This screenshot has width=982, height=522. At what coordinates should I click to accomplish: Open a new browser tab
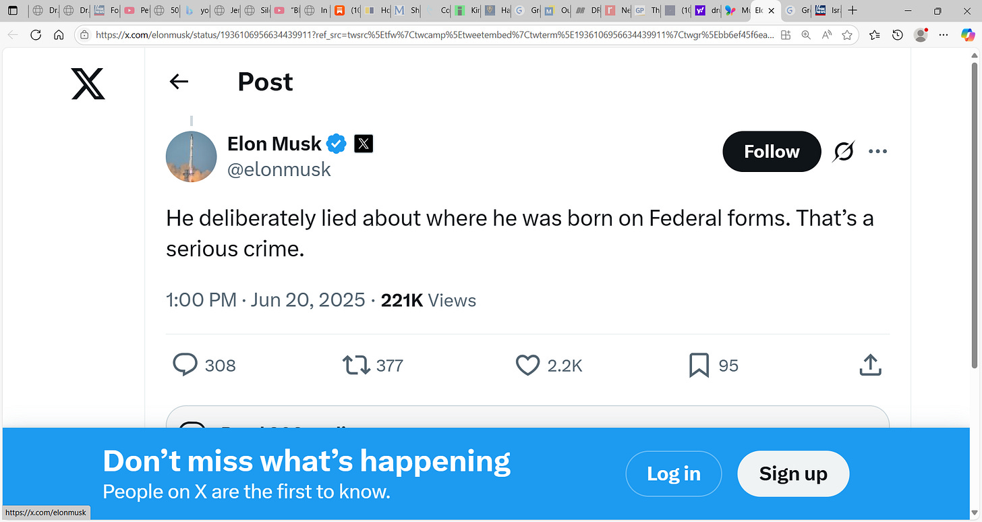(853, 11)
